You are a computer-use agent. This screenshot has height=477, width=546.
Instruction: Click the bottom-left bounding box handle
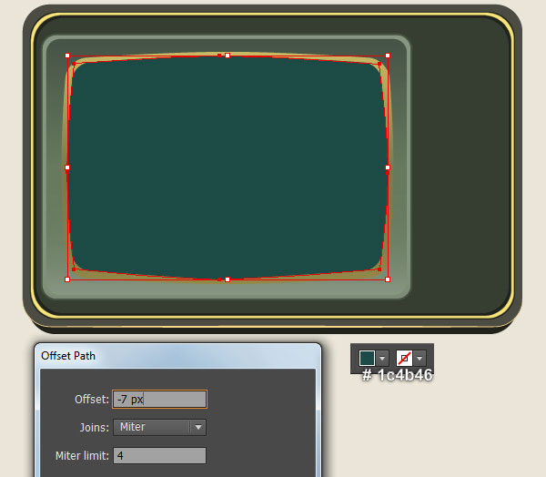click(x=67, y=279)
